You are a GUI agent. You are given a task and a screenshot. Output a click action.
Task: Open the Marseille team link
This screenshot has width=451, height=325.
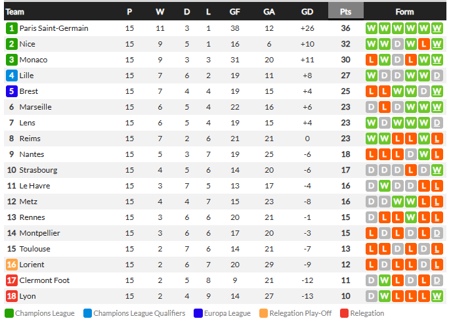(35, 107)
